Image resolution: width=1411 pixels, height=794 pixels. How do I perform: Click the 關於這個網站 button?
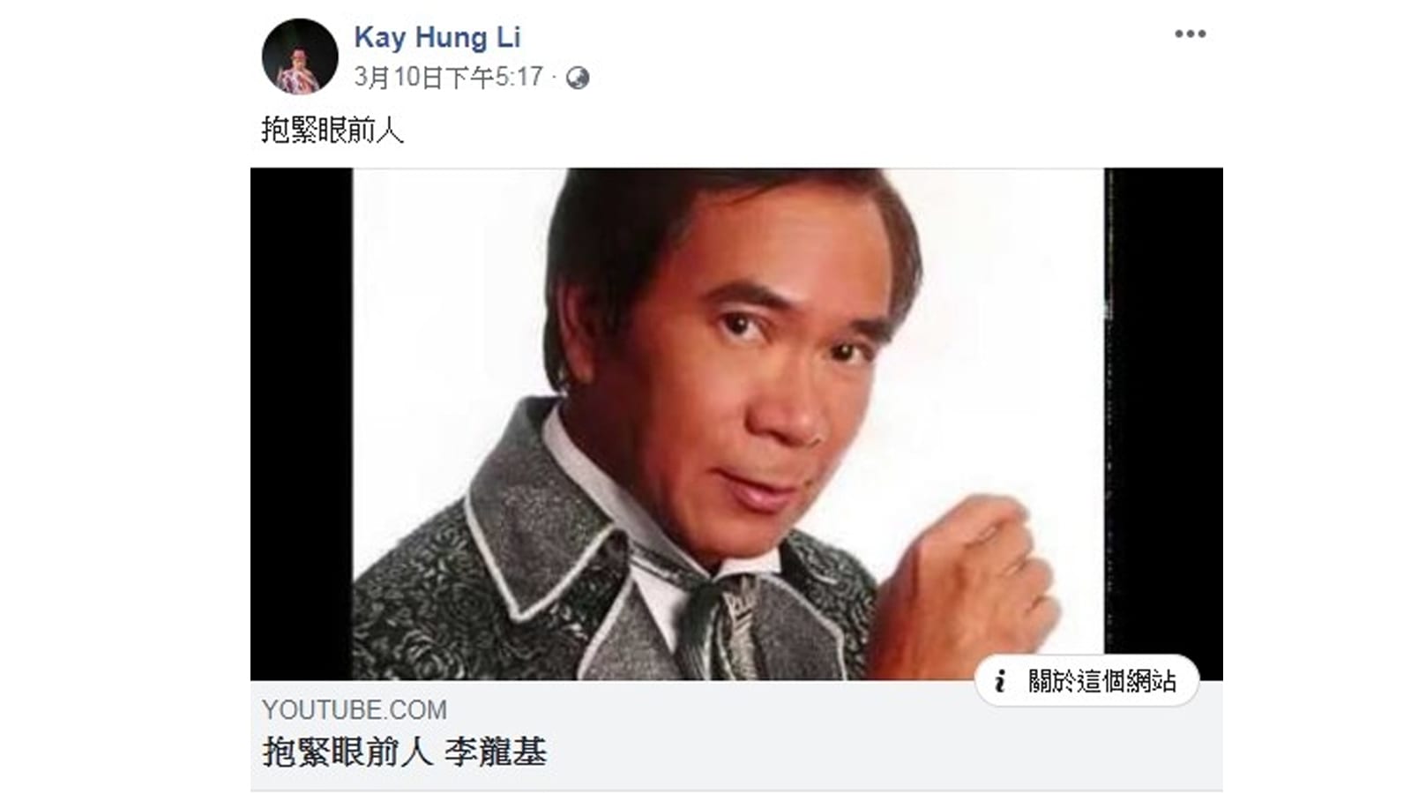(x=1086, y=681)
